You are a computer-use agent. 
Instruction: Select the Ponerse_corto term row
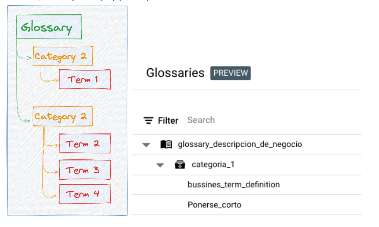tap(214, 205)
